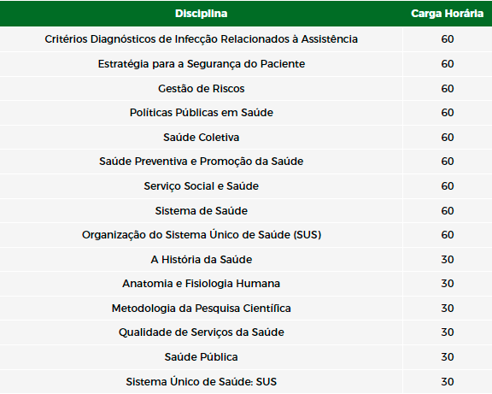
Task: Click the 30 hours value for Saúde Pública
Action: (447, 357)
